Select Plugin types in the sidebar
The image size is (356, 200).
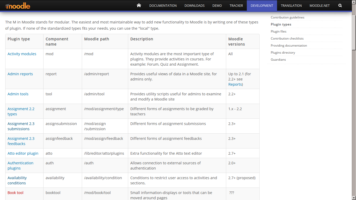(281, 24)
